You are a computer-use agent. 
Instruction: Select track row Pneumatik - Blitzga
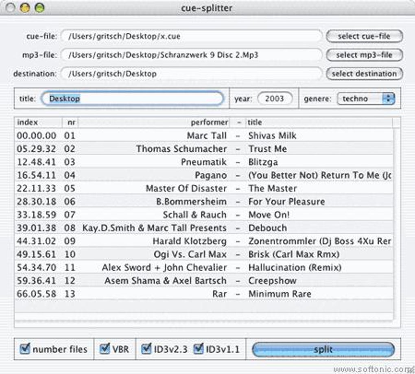pyautogui.click(x=204, y=162)
